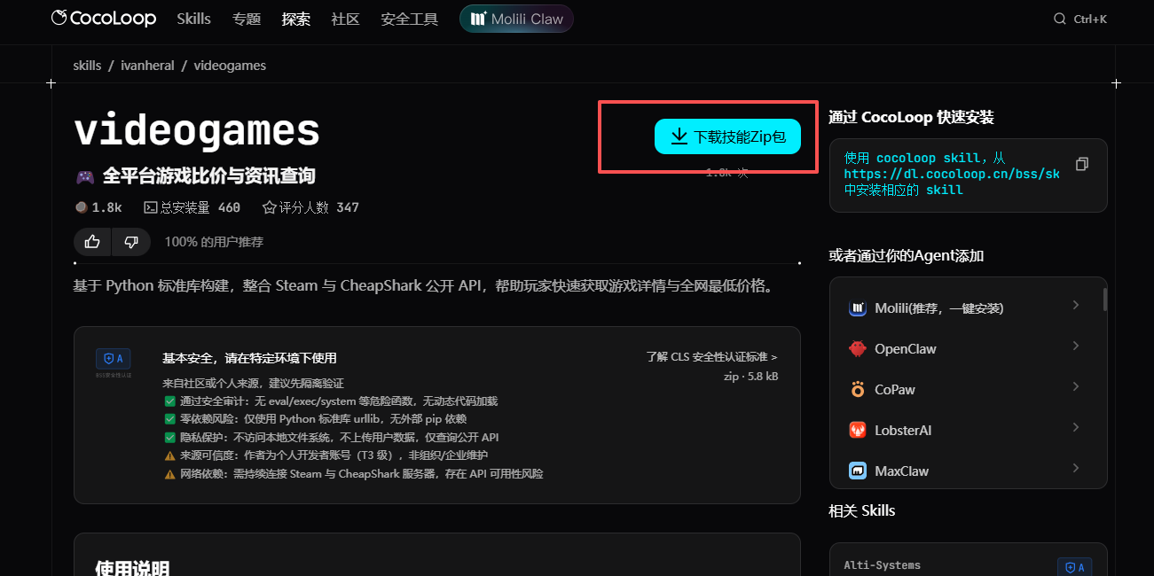
Task: Copy the cocoloop install command
Action: point(1081,164)
